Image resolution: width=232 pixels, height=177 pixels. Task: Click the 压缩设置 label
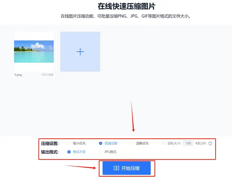click(50, 143)
